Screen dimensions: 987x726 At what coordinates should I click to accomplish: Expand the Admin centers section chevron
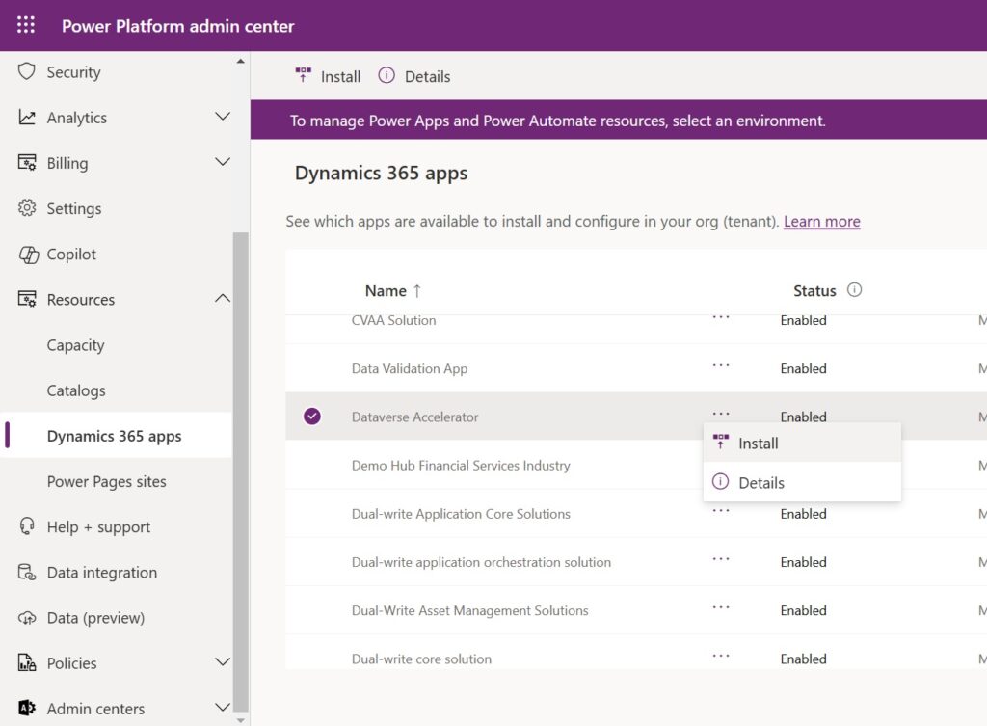pos(223,707)
